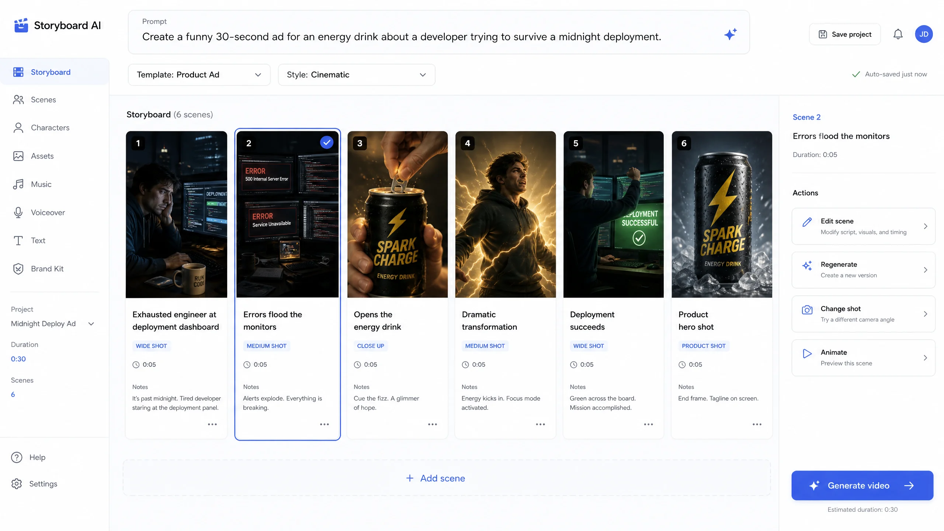Open the Style: Cinematic dropdown
The width and height of the screenshot is (944, 531).
pos(357,75)
